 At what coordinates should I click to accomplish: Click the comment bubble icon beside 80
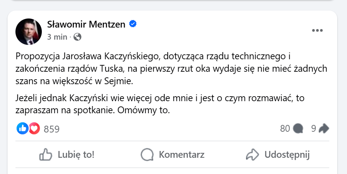[298, 129]
